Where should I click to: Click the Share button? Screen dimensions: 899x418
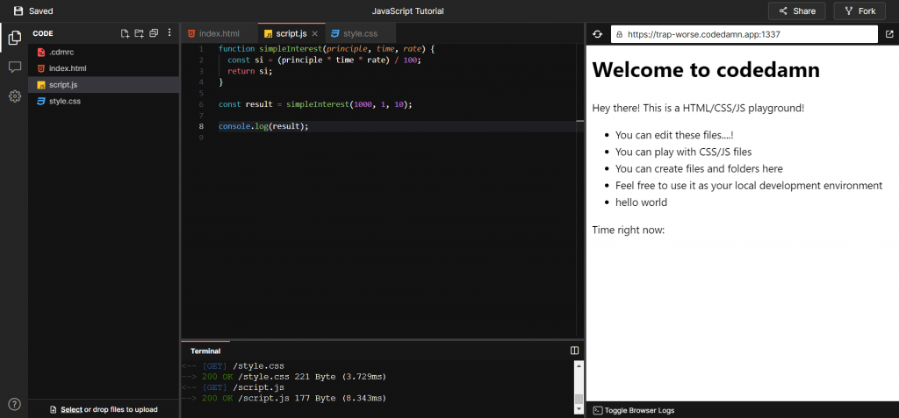(x=796, y=11)
